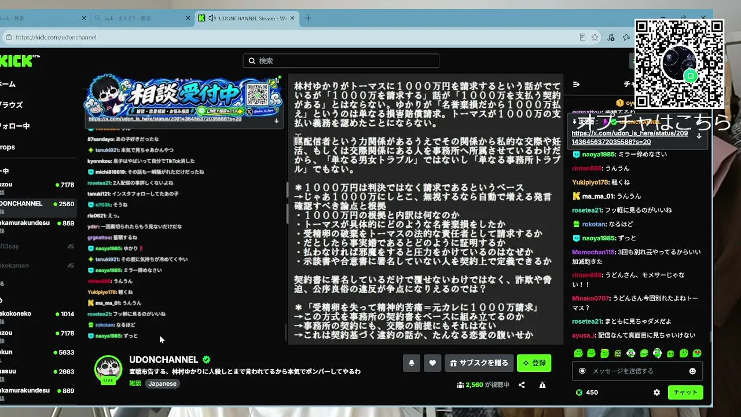
Task: Click username naoya1985 on 'ミラー辞めなさい' message
Action: pyautogui.click(x=599, y=155)
